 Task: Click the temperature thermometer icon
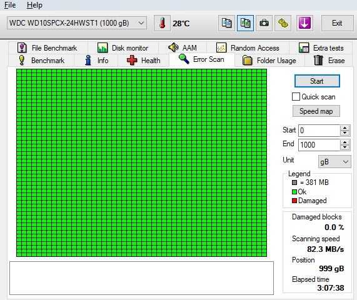click(162, 23)
